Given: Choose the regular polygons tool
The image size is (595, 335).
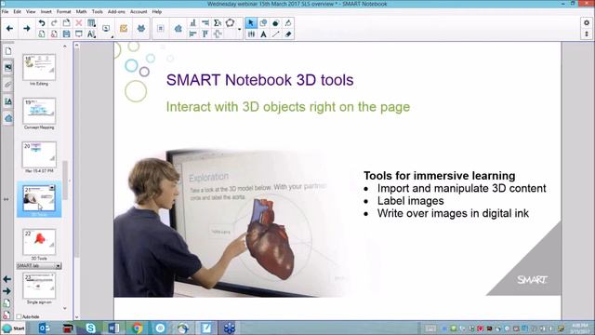Looking at the screenshot, I should point(230,22).
